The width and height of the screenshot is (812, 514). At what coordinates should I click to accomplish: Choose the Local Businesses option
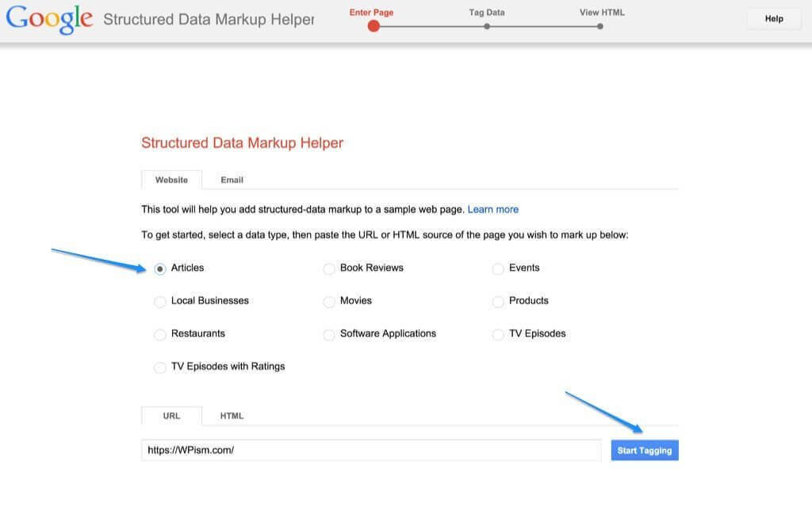(160, 302)
